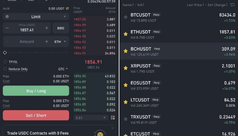Enable the TP/SL option
238x136 pixels.
click(x=5, y=62)
